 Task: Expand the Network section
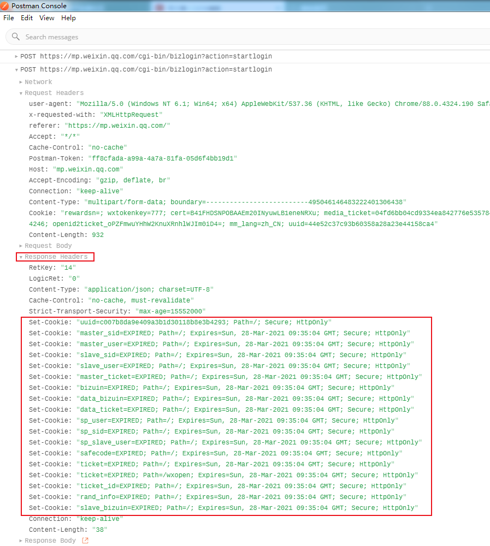21,82
